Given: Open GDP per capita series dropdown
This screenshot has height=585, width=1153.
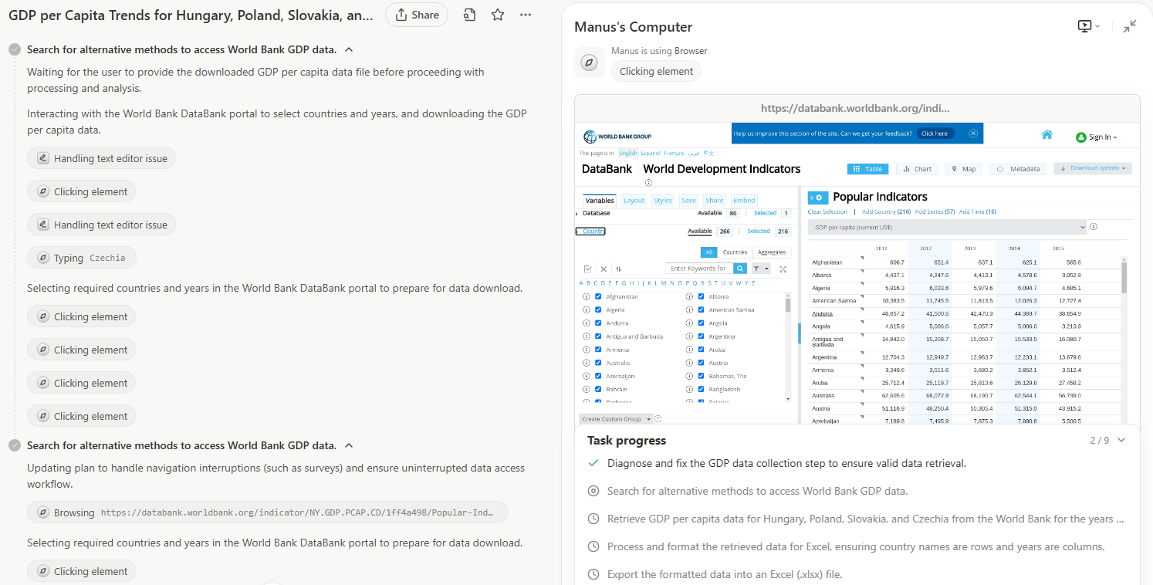Looking at the screenshot, I should point(948,227).
